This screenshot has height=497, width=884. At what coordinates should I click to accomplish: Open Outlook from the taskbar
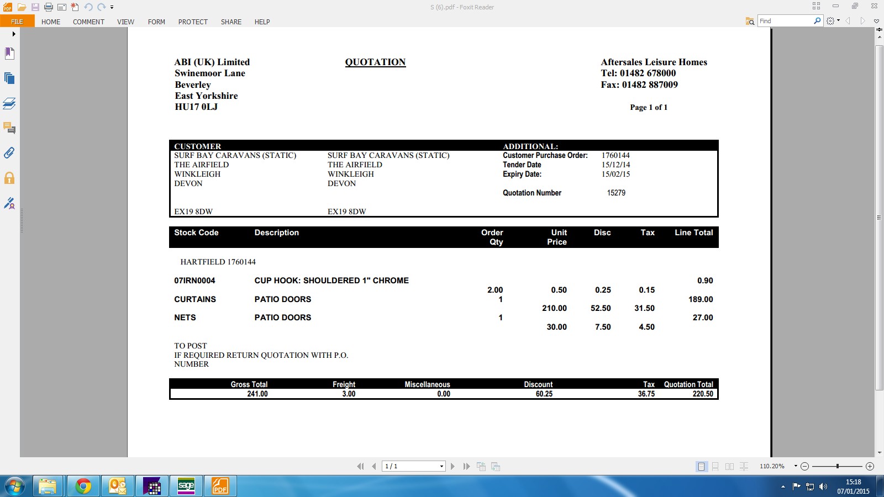pos(118,487)
